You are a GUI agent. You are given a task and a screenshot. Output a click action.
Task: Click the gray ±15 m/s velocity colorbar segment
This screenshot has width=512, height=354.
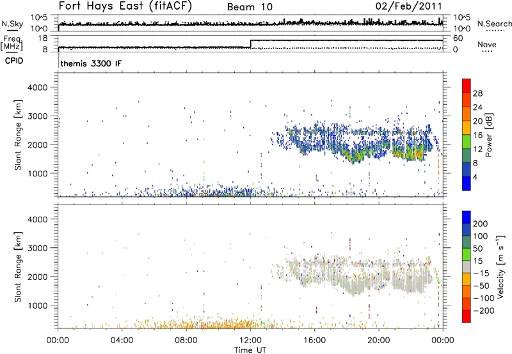point(467,266)
